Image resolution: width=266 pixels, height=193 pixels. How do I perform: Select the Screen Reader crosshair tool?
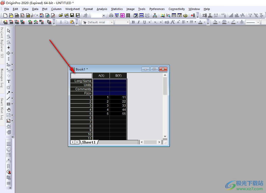tap(9, 47)
